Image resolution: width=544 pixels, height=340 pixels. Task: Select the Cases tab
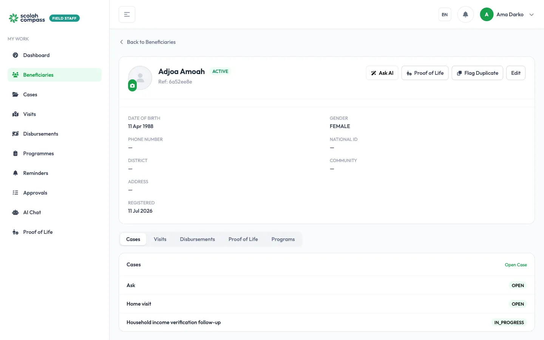click(133, 239)
